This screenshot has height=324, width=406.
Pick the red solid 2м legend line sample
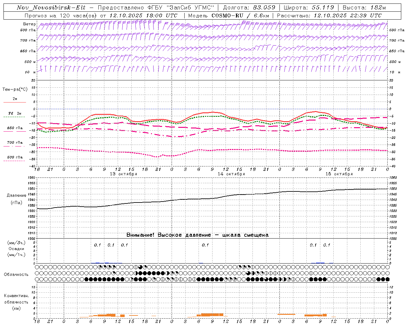coord(15,102)
